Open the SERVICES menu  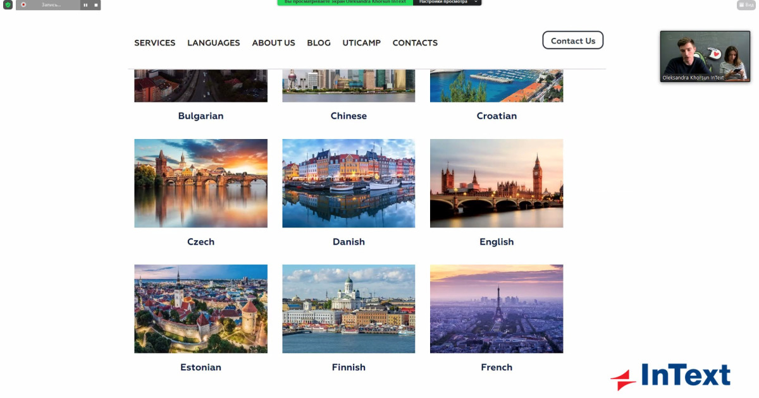point(155,43)
